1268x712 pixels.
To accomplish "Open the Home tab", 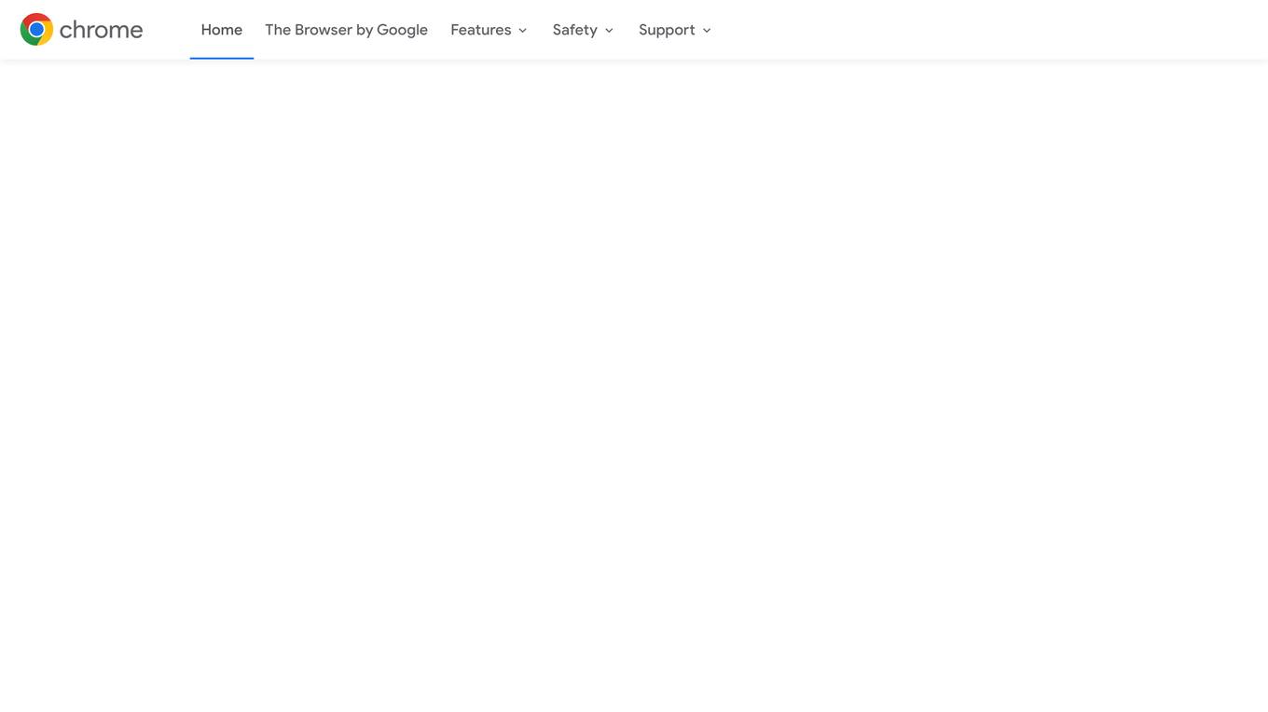I will [x=222, y=30].
